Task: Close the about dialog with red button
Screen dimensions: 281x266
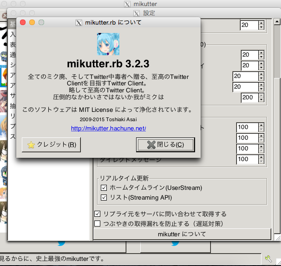Action: [x=23, y=22]
